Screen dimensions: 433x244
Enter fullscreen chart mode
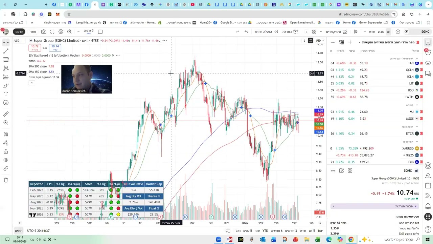click(52, 32)
